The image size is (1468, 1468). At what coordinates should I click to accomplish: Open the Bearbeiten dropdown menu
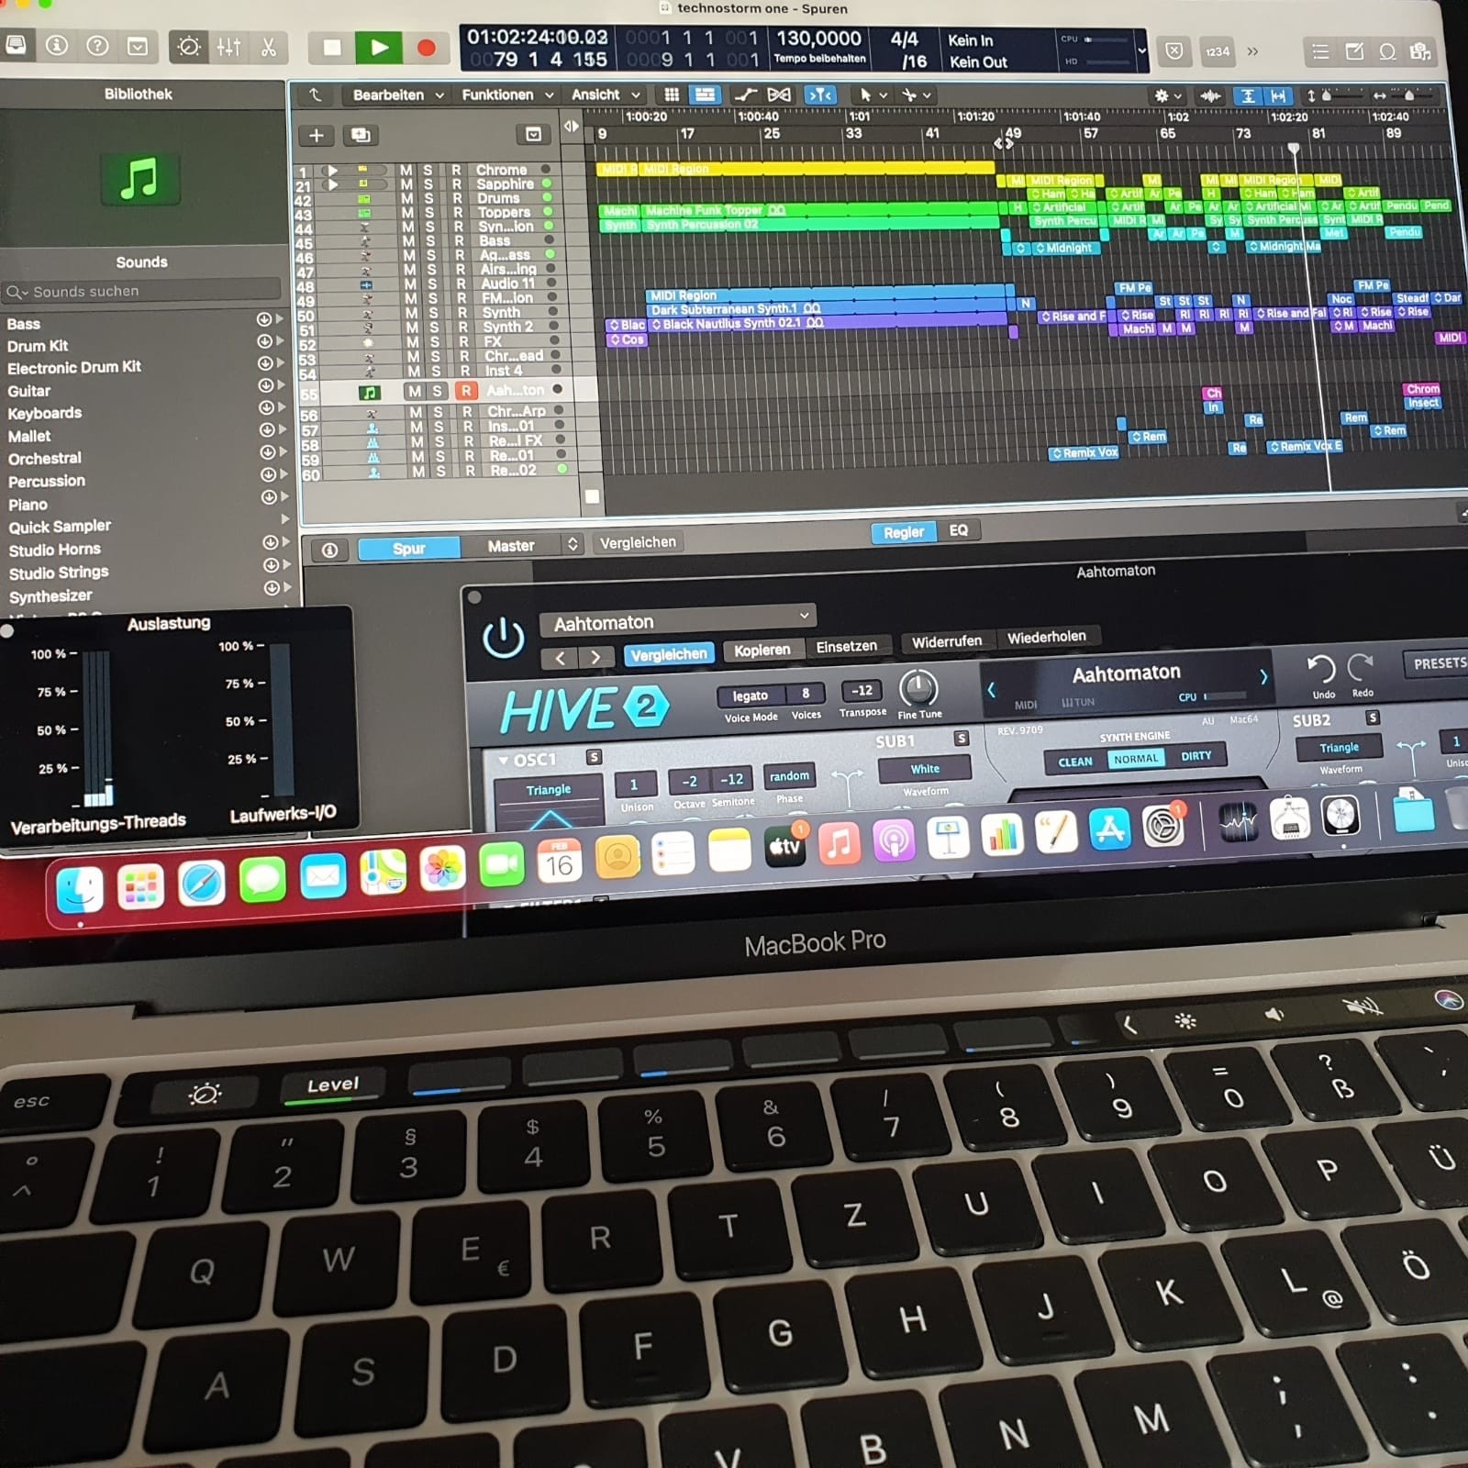coord(397,95)
